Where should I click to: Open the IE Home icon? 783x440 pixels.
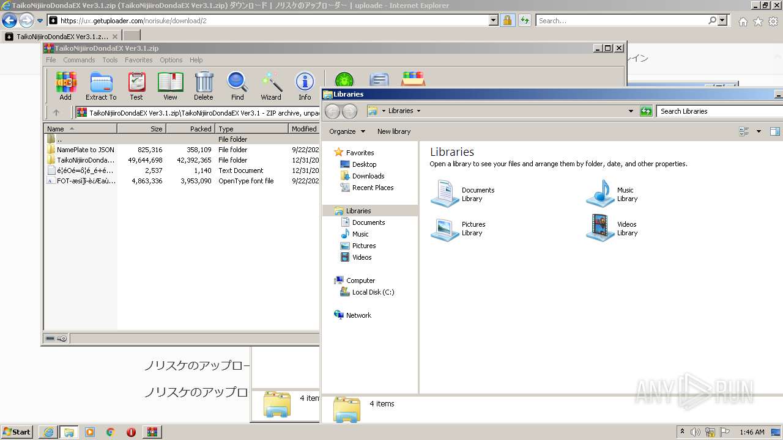(x=743, y=21)
